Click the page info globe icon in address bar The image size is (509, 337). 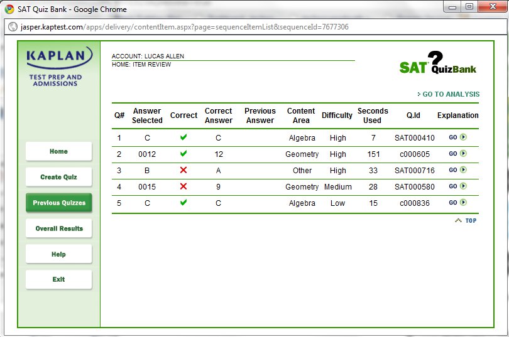click(13, 26)
